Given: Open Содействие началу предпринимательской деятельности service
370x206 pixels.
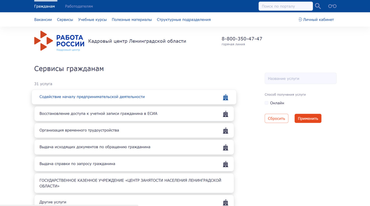Looking at the screenshot, I should click(134, 97).
